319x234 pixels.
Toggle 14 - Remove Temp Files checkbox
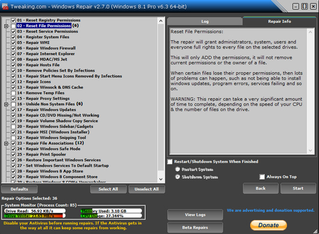[x=13, y=93]
